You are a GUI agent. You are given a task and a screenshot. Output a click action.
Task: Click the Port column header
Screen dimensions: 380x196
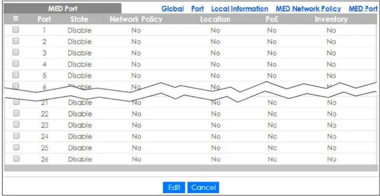tap(44, 19)
